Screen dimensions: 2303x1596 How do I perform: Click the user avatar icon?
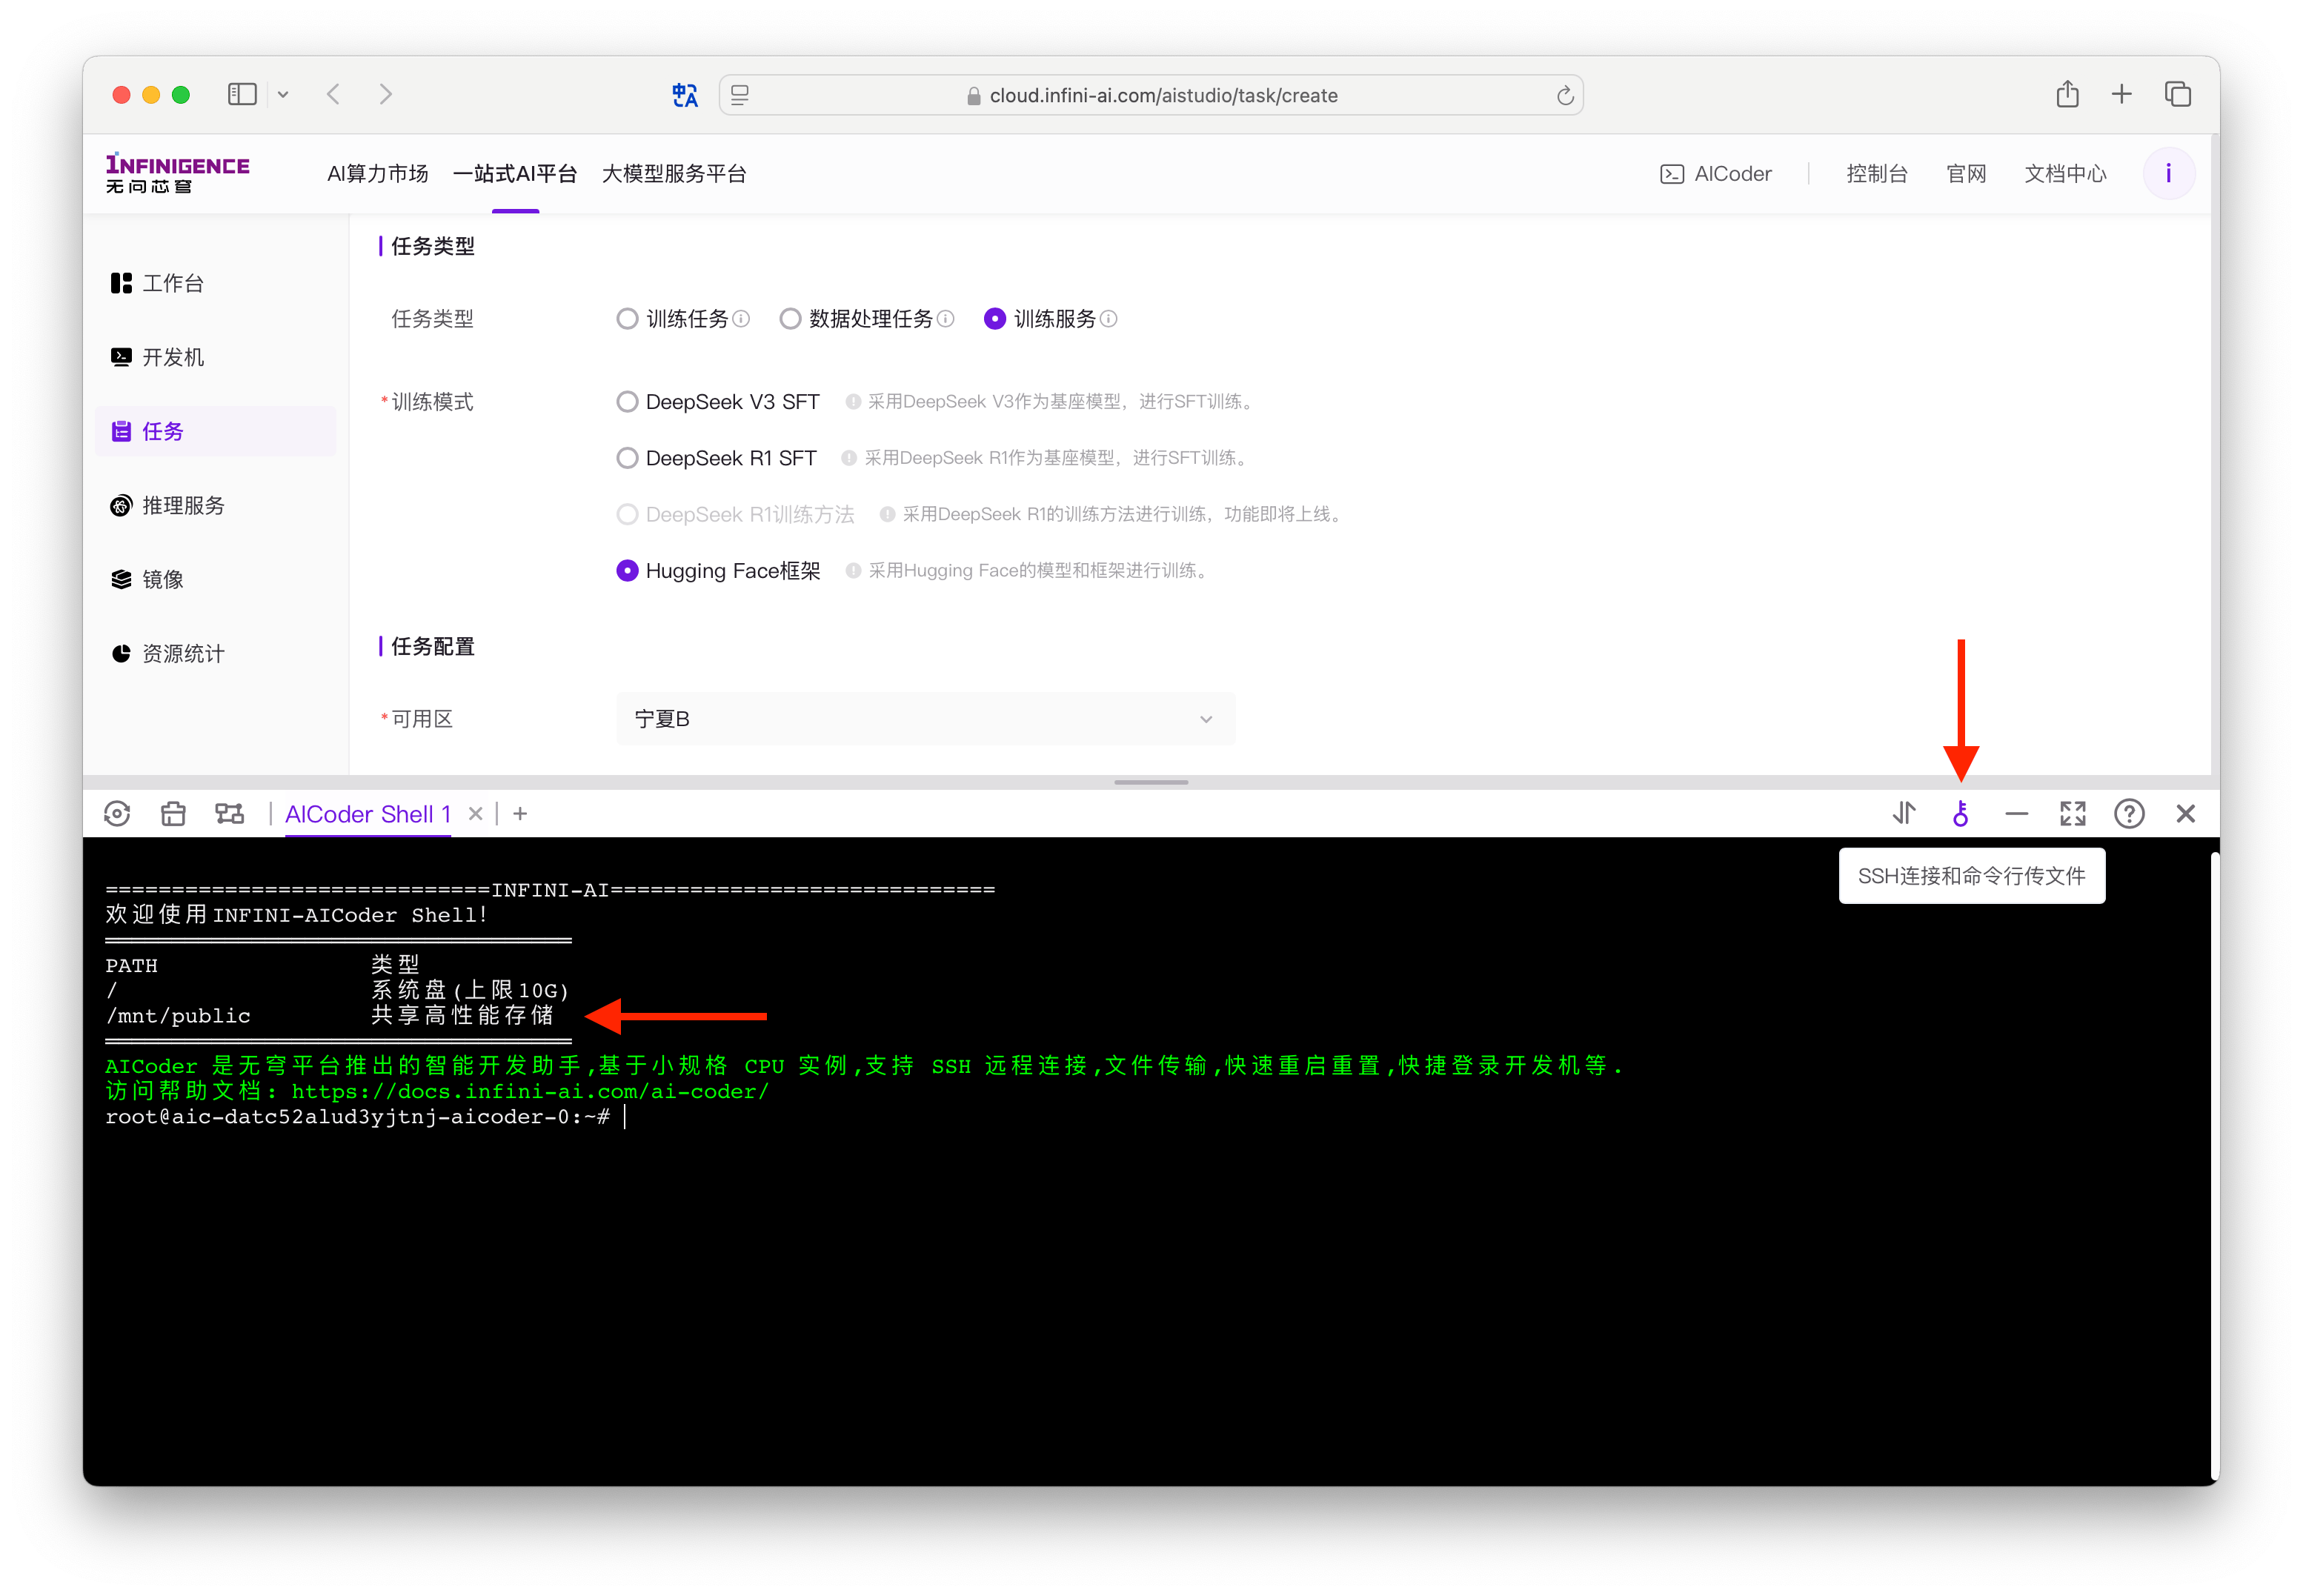pos(2168,174)
